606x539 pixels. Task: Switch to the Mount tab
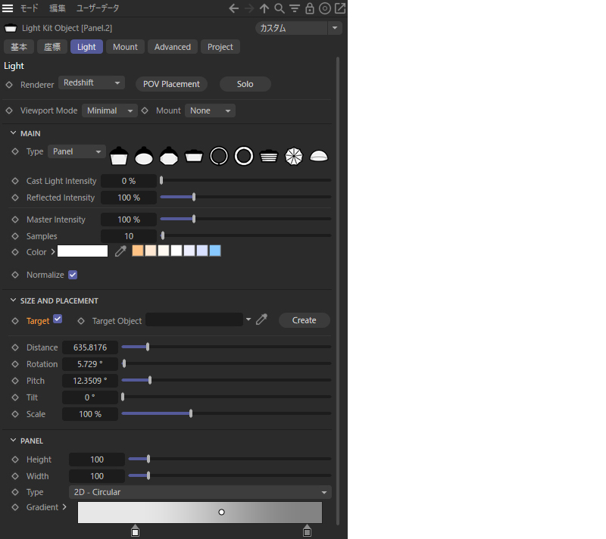pyautogui.click(x=125, y=47)
